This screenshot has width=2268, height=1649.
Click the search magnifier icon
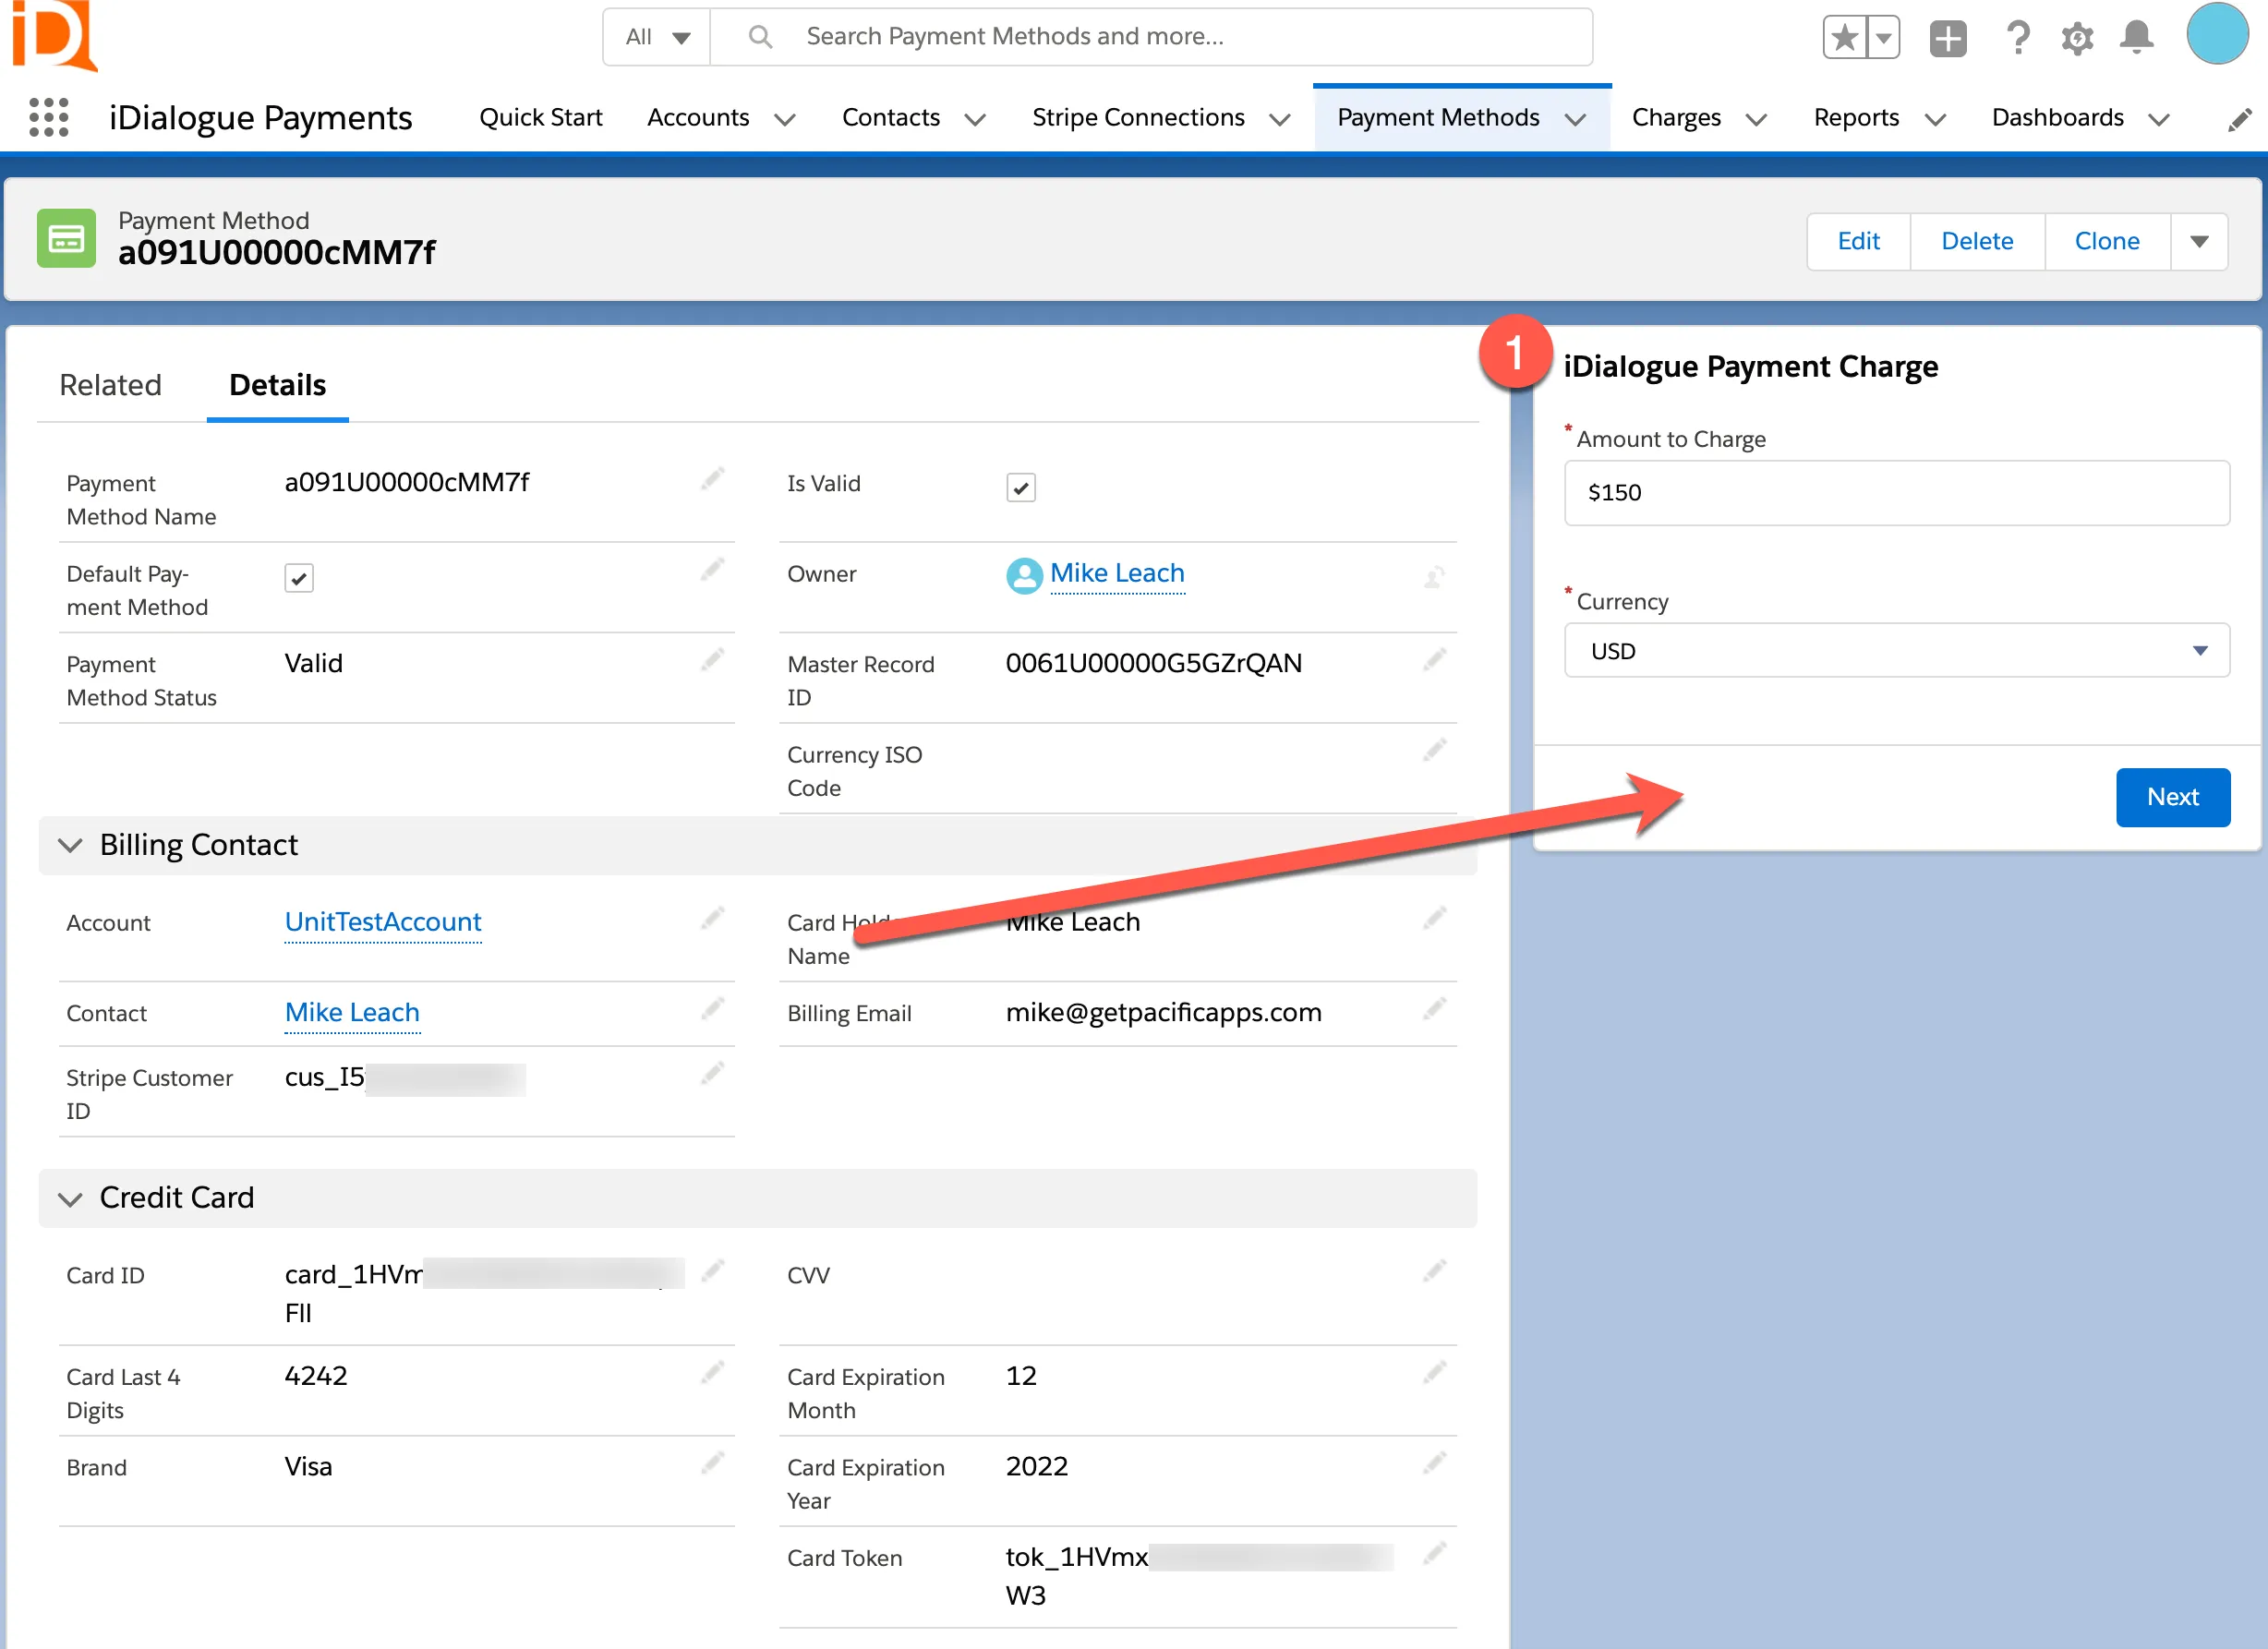pyautogui.click(x=760, y=37)
